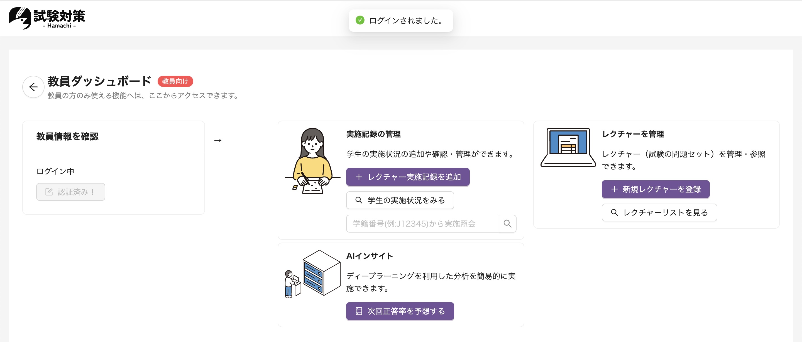Click the 学籍番号 search input field
The width and height of the screenshot is (802, 342).
(x=420, y=224)
